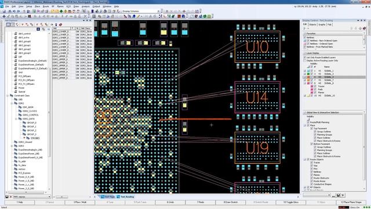This screenshot has width=371, height=209.
Task: Open the Display Scheme dropdown
Action: point(158,11)
